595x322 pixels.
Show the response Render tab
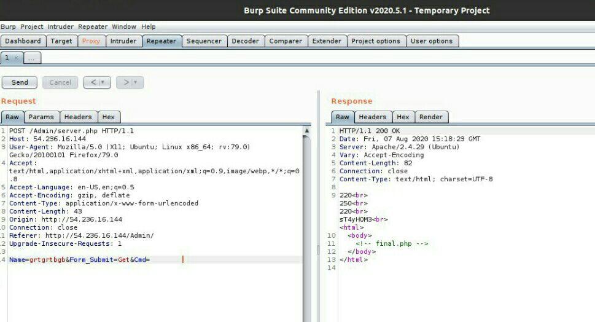click(431, 117)
